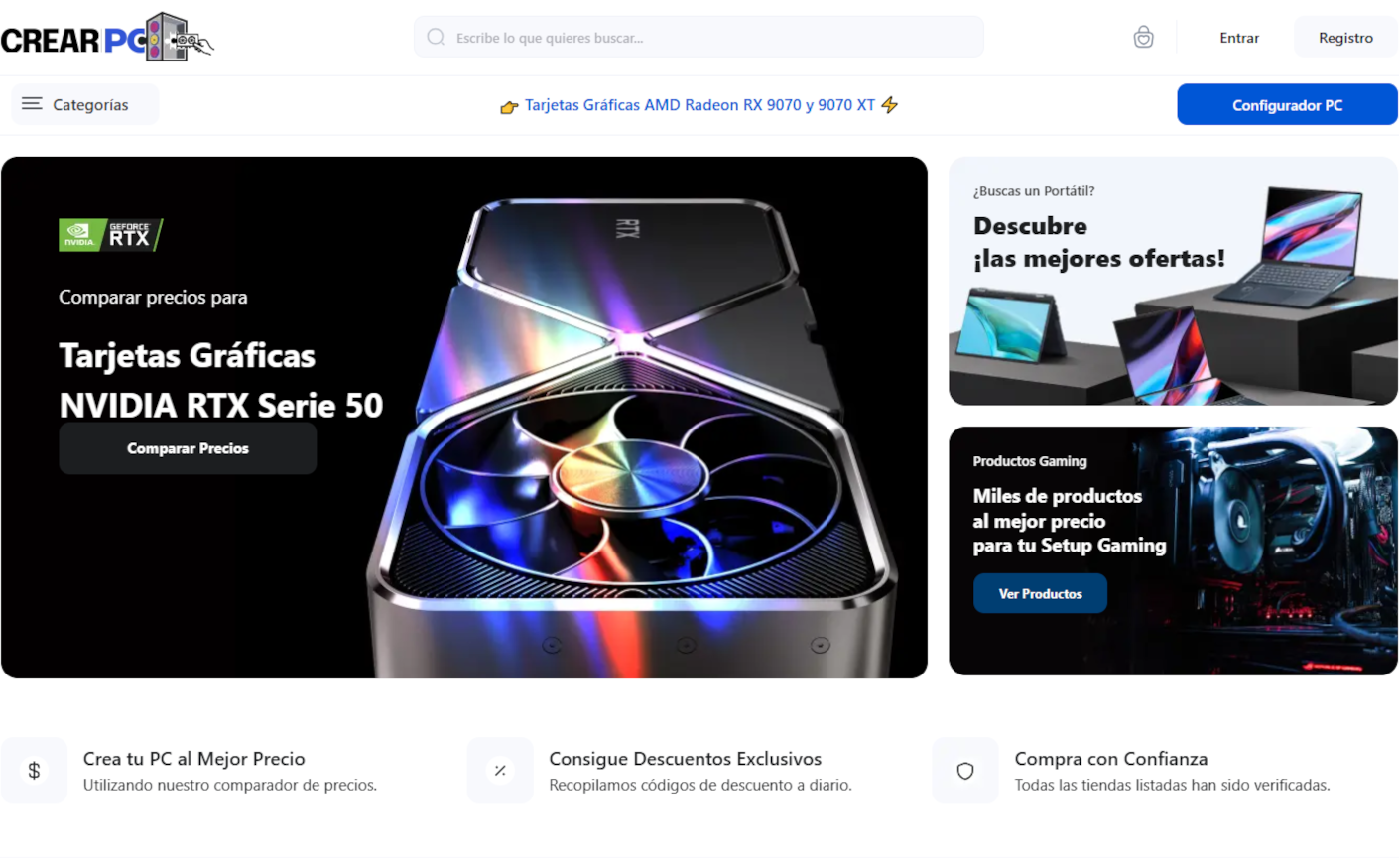Click the percent discount icon
This screenshot has height=858, width=1399.
click(500, 771)
